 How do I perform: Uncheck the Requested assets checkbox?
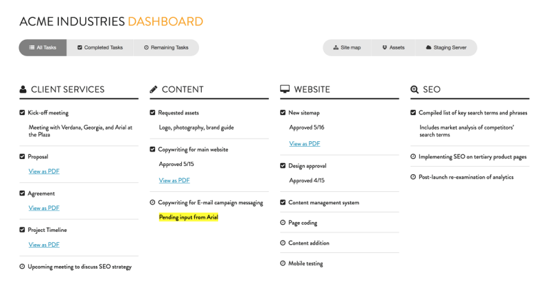pyautogui.click(x=152, y=112)
